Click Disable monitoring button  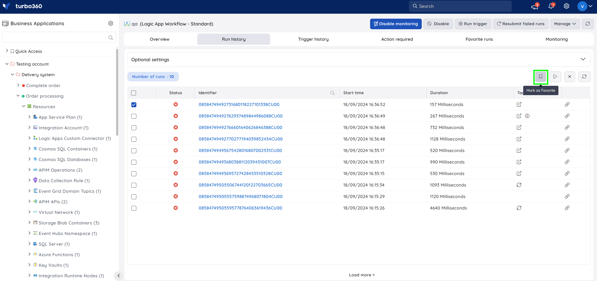[396, 24]
